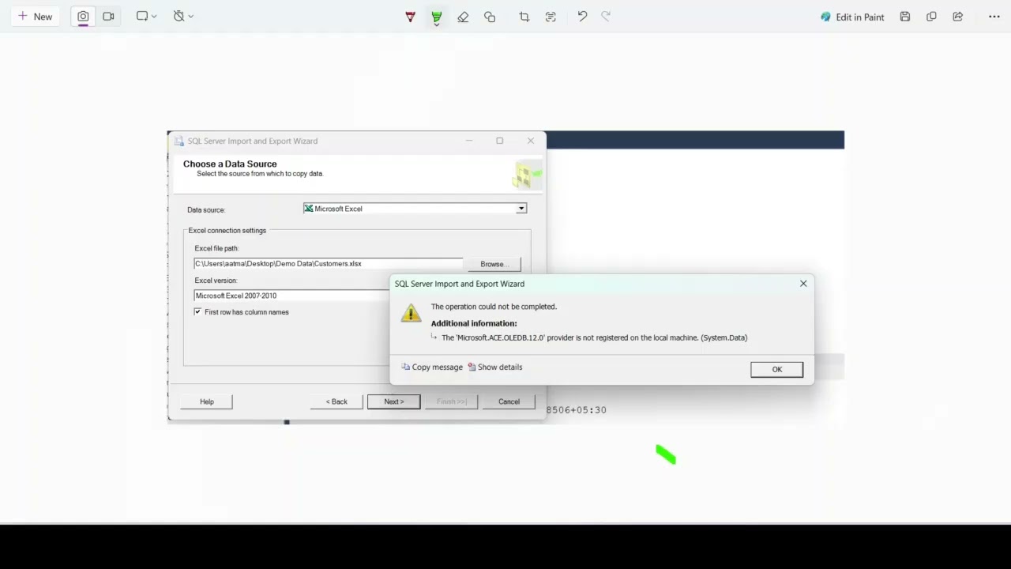The image size is (1011, 569).
Task: Click the warning triangle icon
Action: tap(411, 312)
